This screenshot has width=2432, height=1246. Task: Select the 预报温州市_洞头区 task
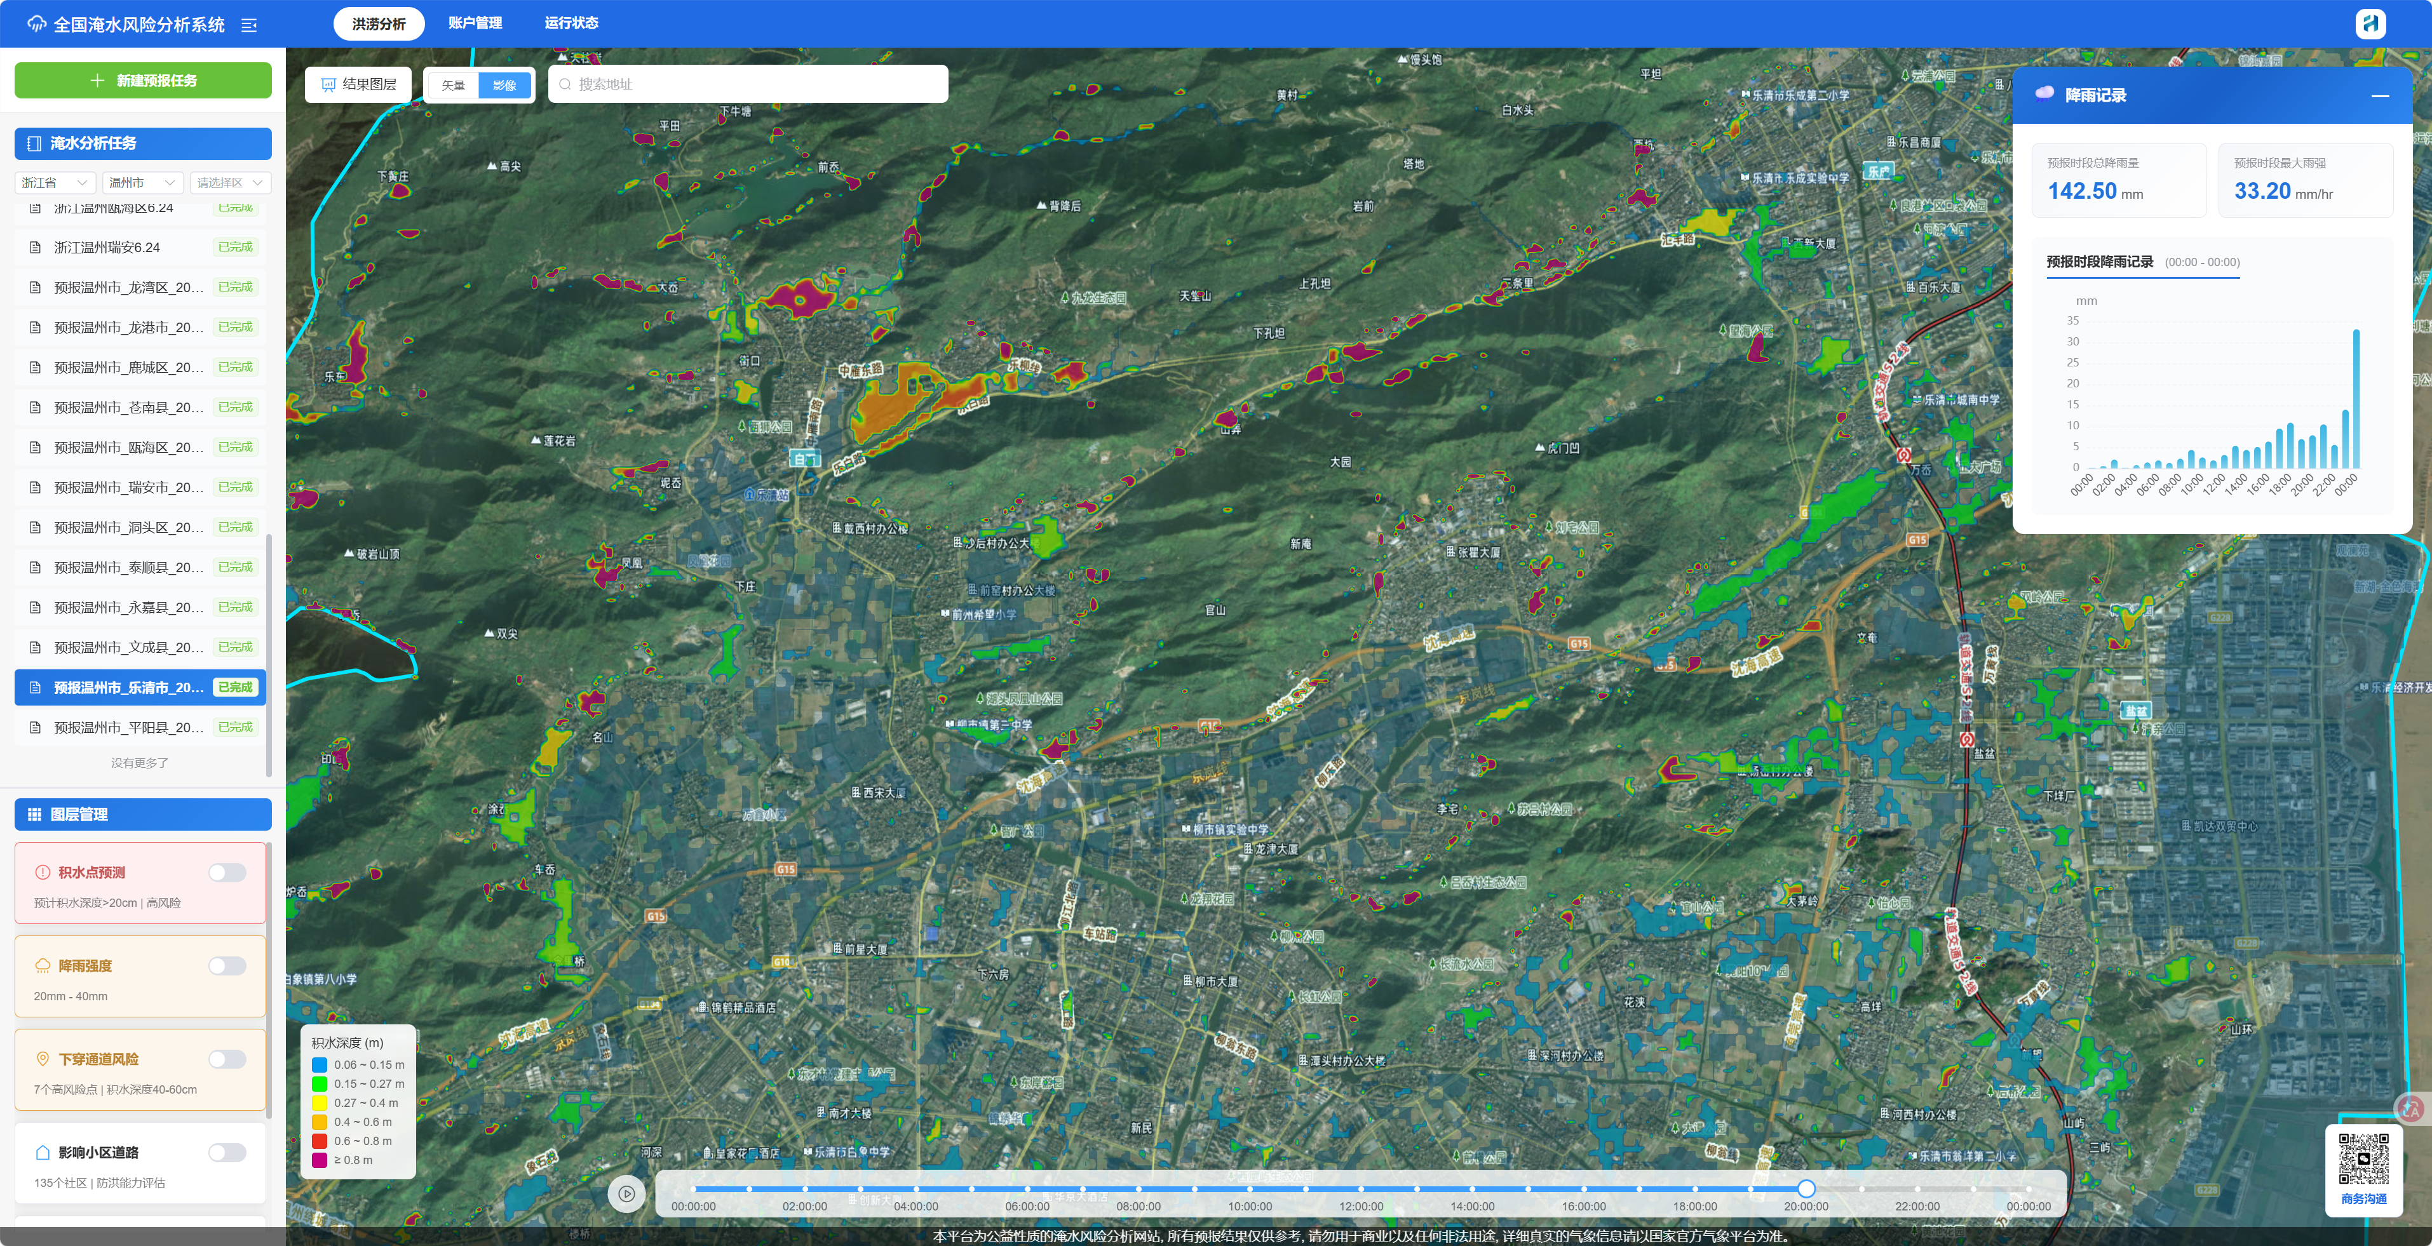140,528
